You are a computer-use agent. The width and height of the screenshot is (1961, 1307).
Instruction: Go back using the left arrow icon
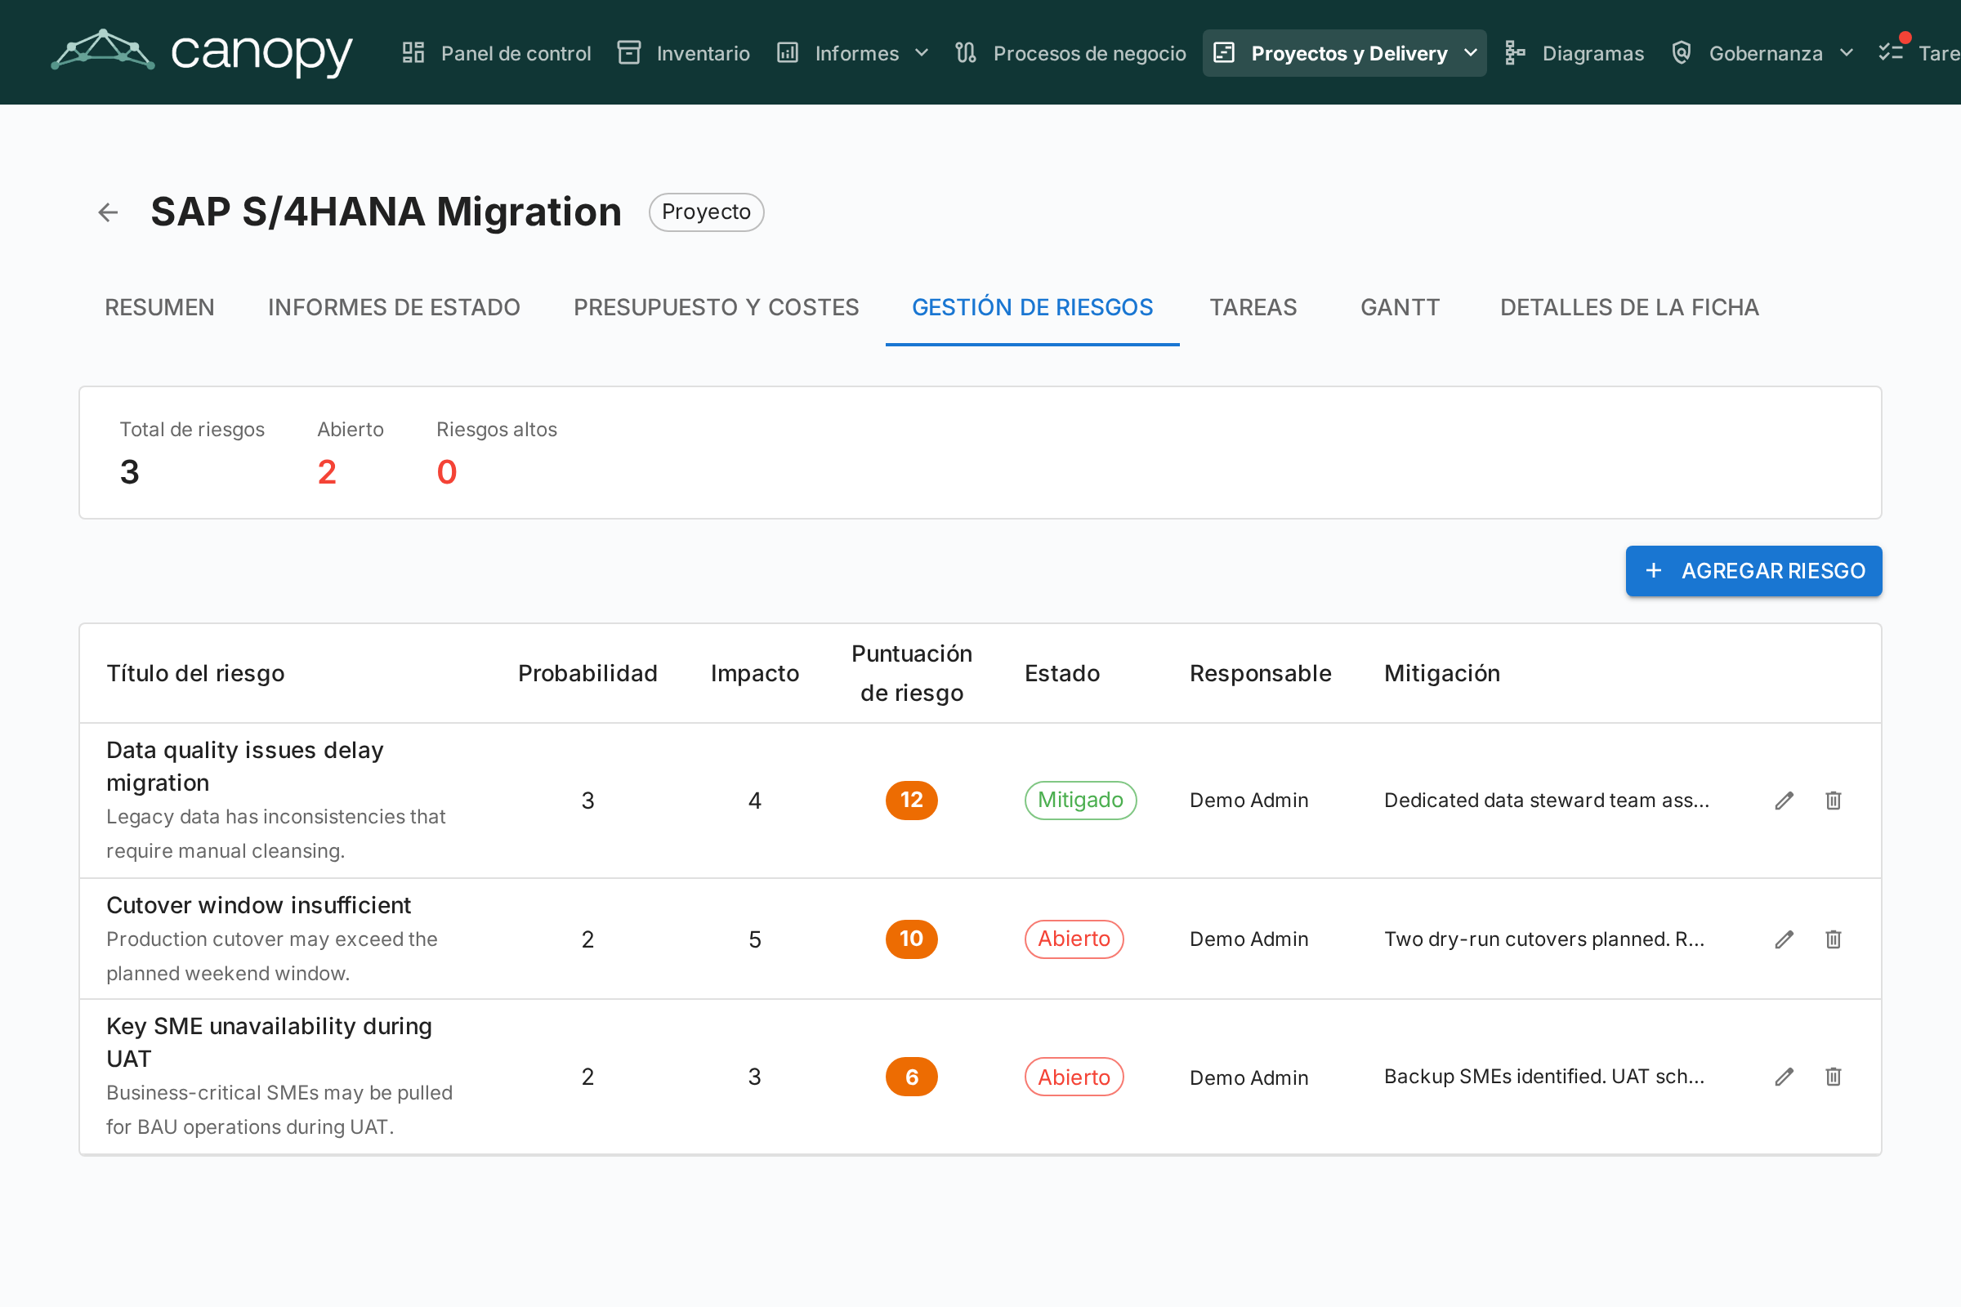click(109, 212)
